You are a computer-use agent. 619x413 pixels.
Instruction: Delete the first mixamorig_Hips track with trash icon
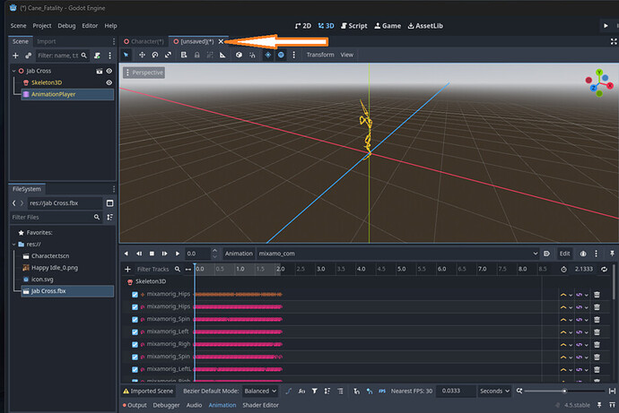pos(597,294)
